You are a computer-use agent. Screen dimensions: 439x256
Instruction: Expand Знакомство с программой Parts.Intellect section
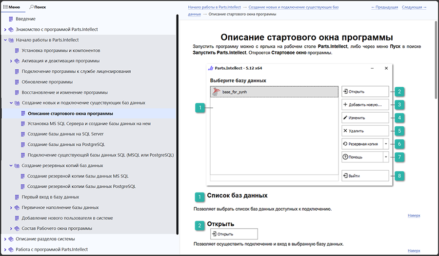(x=5, y=30)
